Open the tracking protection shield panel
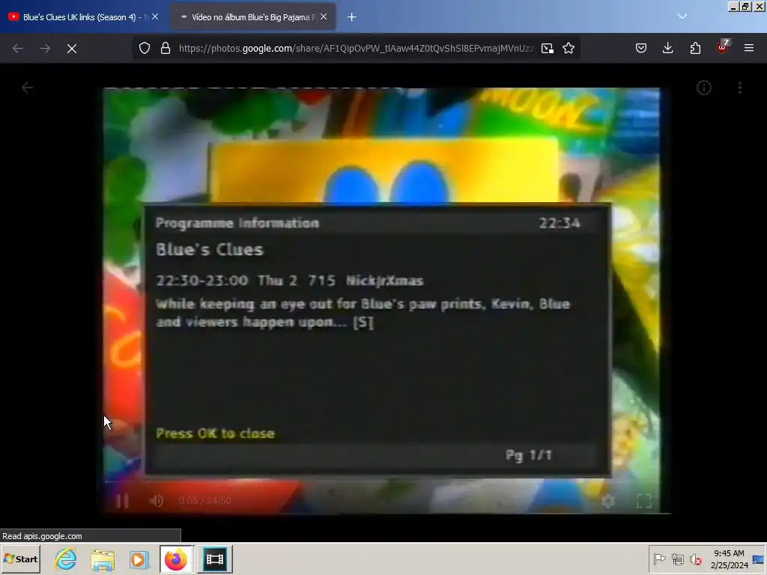The height and width of the screenshot is (575, 767). click(x=145, y=48)
